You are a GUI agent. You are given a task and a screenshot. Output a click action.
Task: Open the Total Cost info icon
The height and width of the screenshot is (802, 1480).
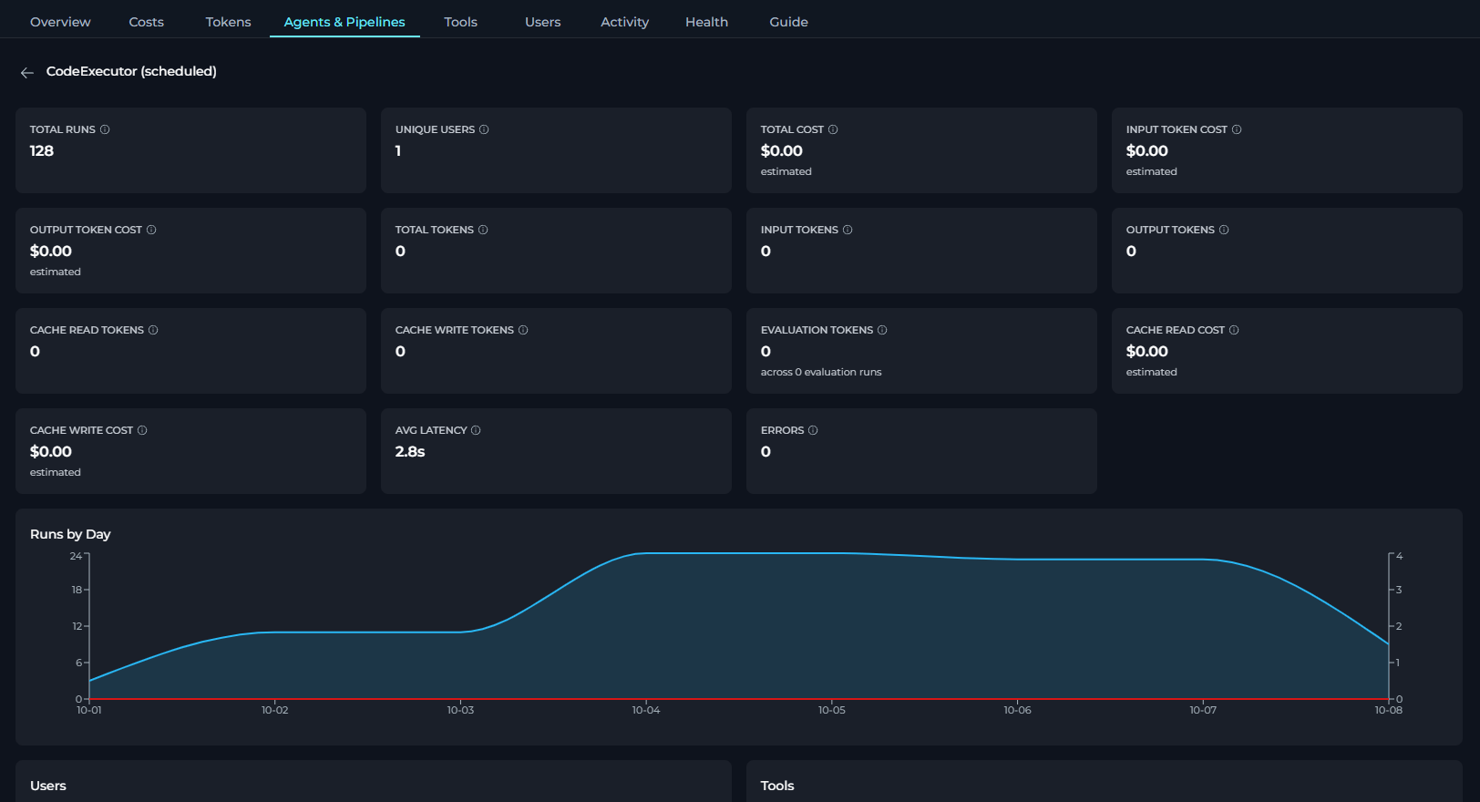[833, 129]
